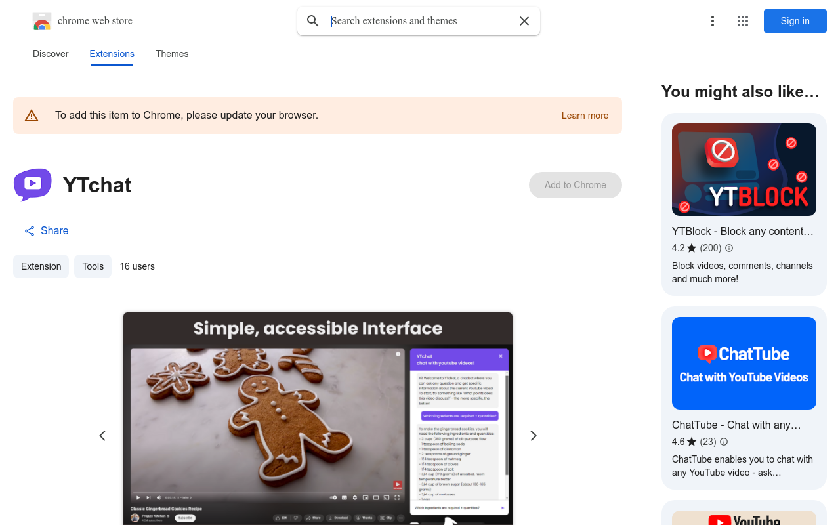The width and height of the screenshot is (840, 525).
Task: Go to next screenshot with right arrow
Action: [534, 436]
